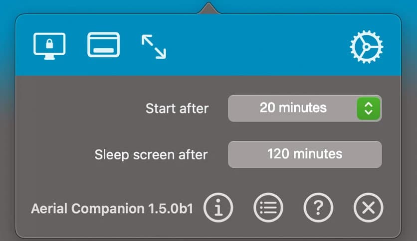Click the "Start after" label
The height and width of the screenshot is (241, 417).
point(177,108)
